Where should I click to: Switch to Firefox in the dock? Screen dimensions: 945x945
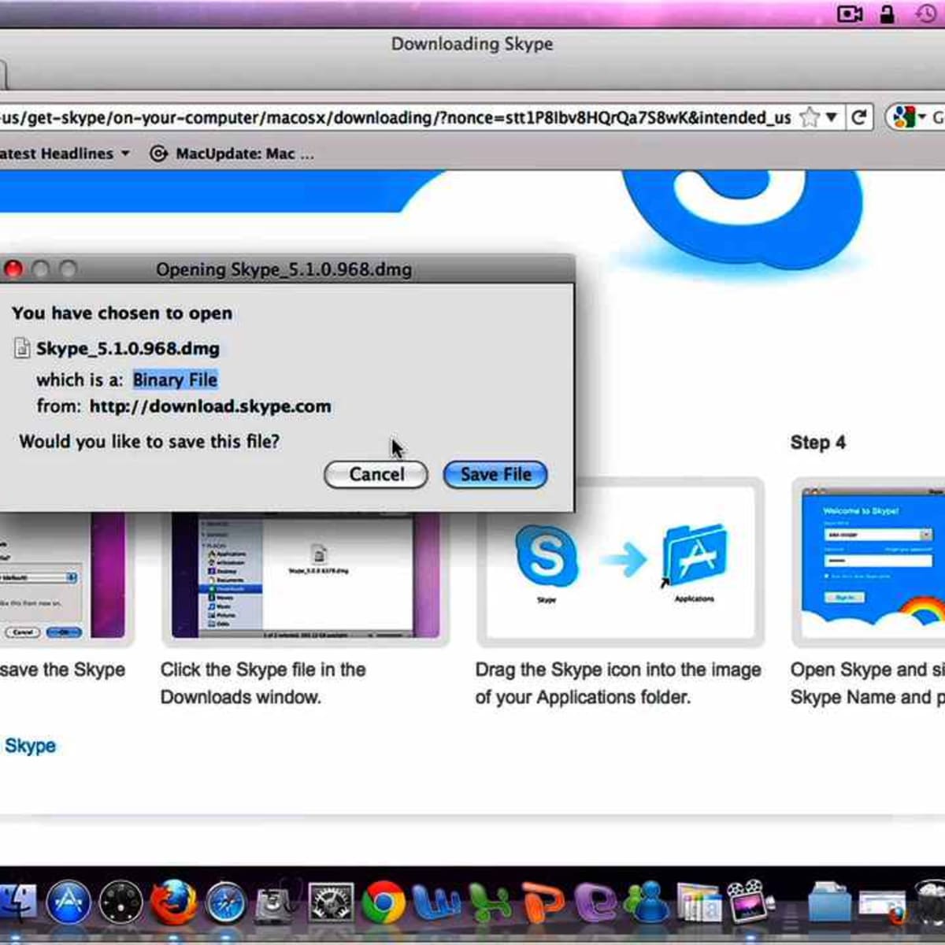pos(173,902)
